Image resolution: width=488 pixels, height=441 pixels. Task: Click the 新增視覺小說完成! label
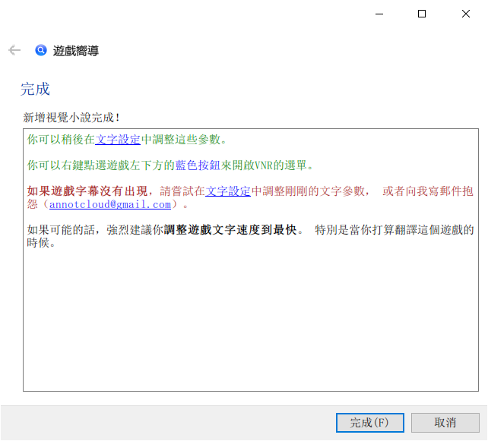71,118
